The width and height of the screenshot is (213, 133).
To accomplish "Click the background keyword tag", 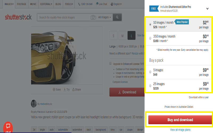I will pos(101,130).
